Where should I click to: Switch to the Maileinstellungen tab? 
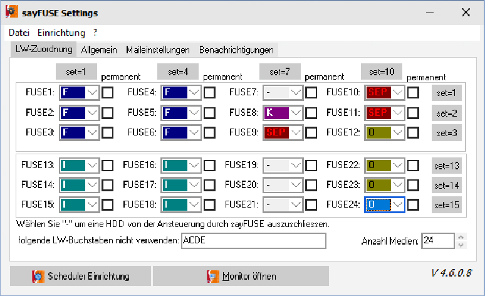pos(158,50)
